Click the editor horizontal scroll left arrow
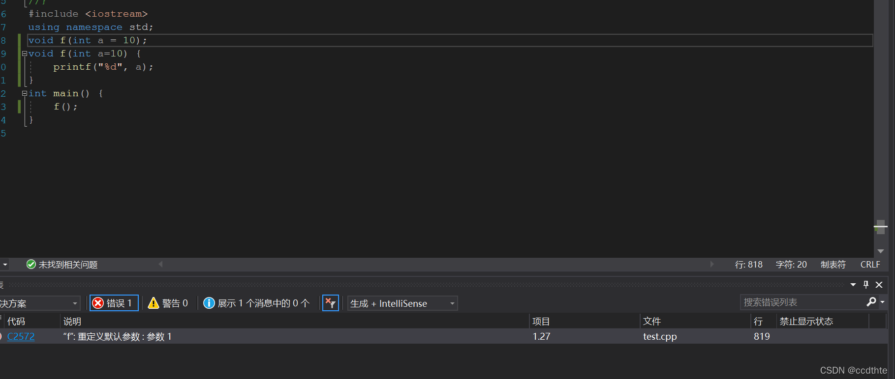This screenshot has width=895, height=379. [x=160, y=264]
